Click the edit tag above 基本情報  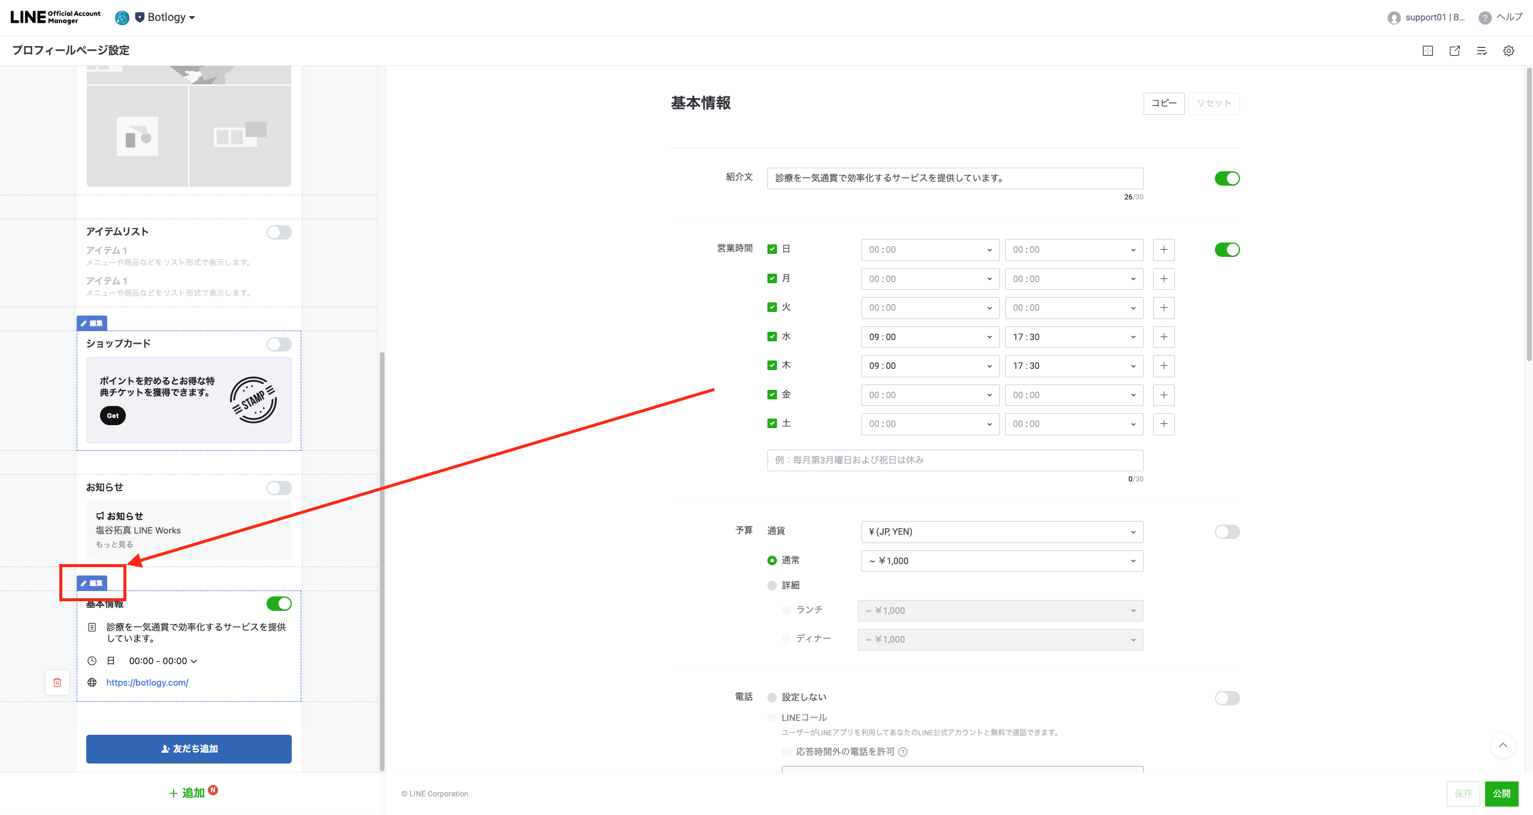pyautogui.click(x=92, y=583)
